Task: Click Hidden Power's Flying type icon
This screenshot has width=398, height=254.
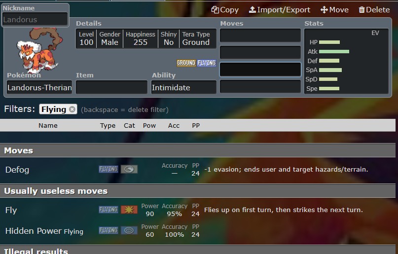Action: click(109, 230)
